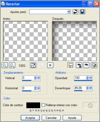The width and height of the screenshot is (100, 122).
Task: Open the Opacidad slider dropdown arrow
Action: (91, 78)
